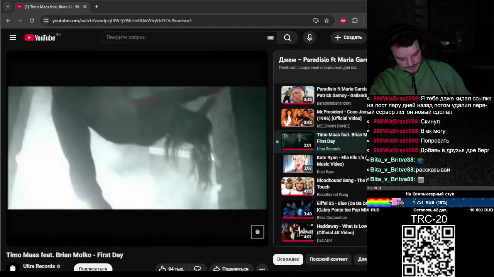This screenshot has width=494, height=277.
Task: Go back with browser back arrow
Action: tap(8, 20)
